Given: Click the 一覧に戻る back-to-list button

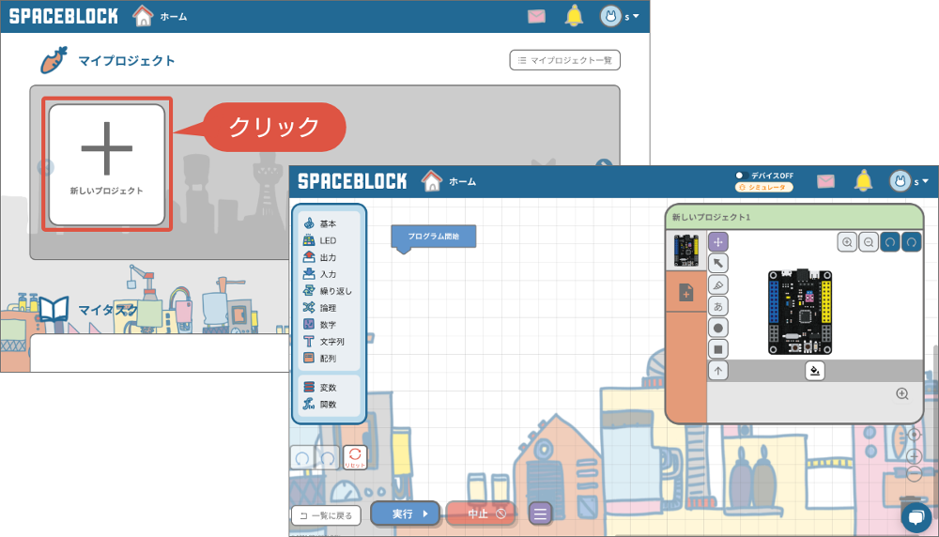Looking at the screenshot, I should pyautogui.click(x=327, y=515).
